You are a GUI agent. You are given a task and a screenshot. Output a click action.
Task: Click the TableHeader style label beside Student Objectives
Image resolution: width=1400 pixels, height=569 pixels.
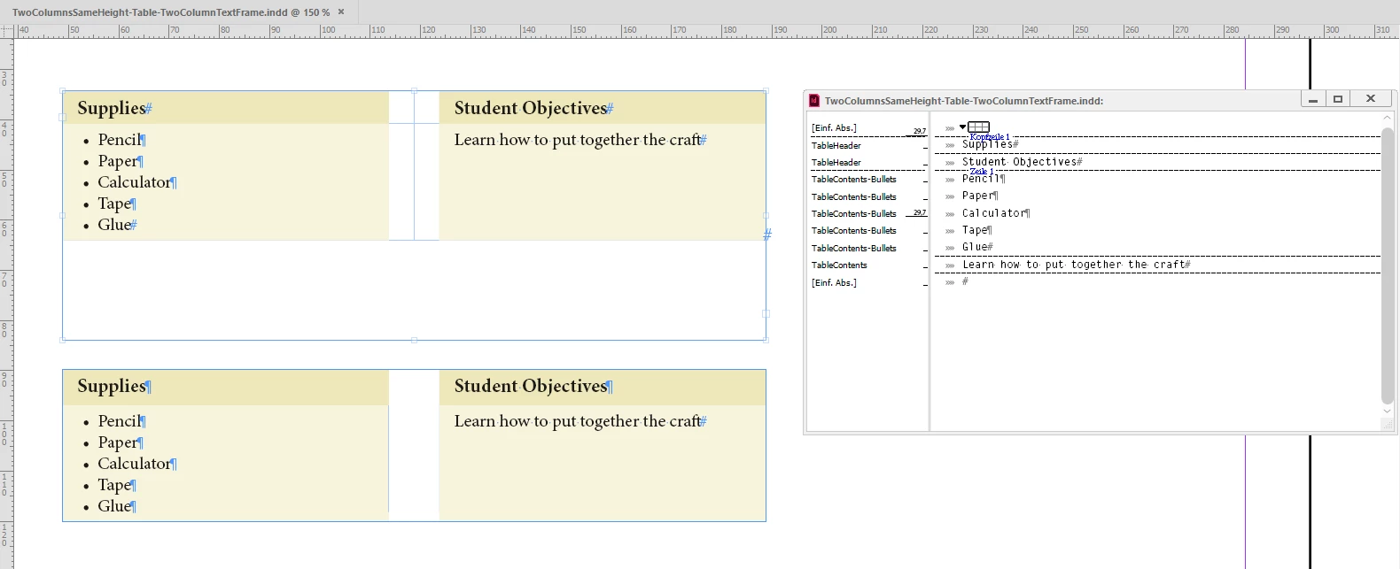(836, 163)
